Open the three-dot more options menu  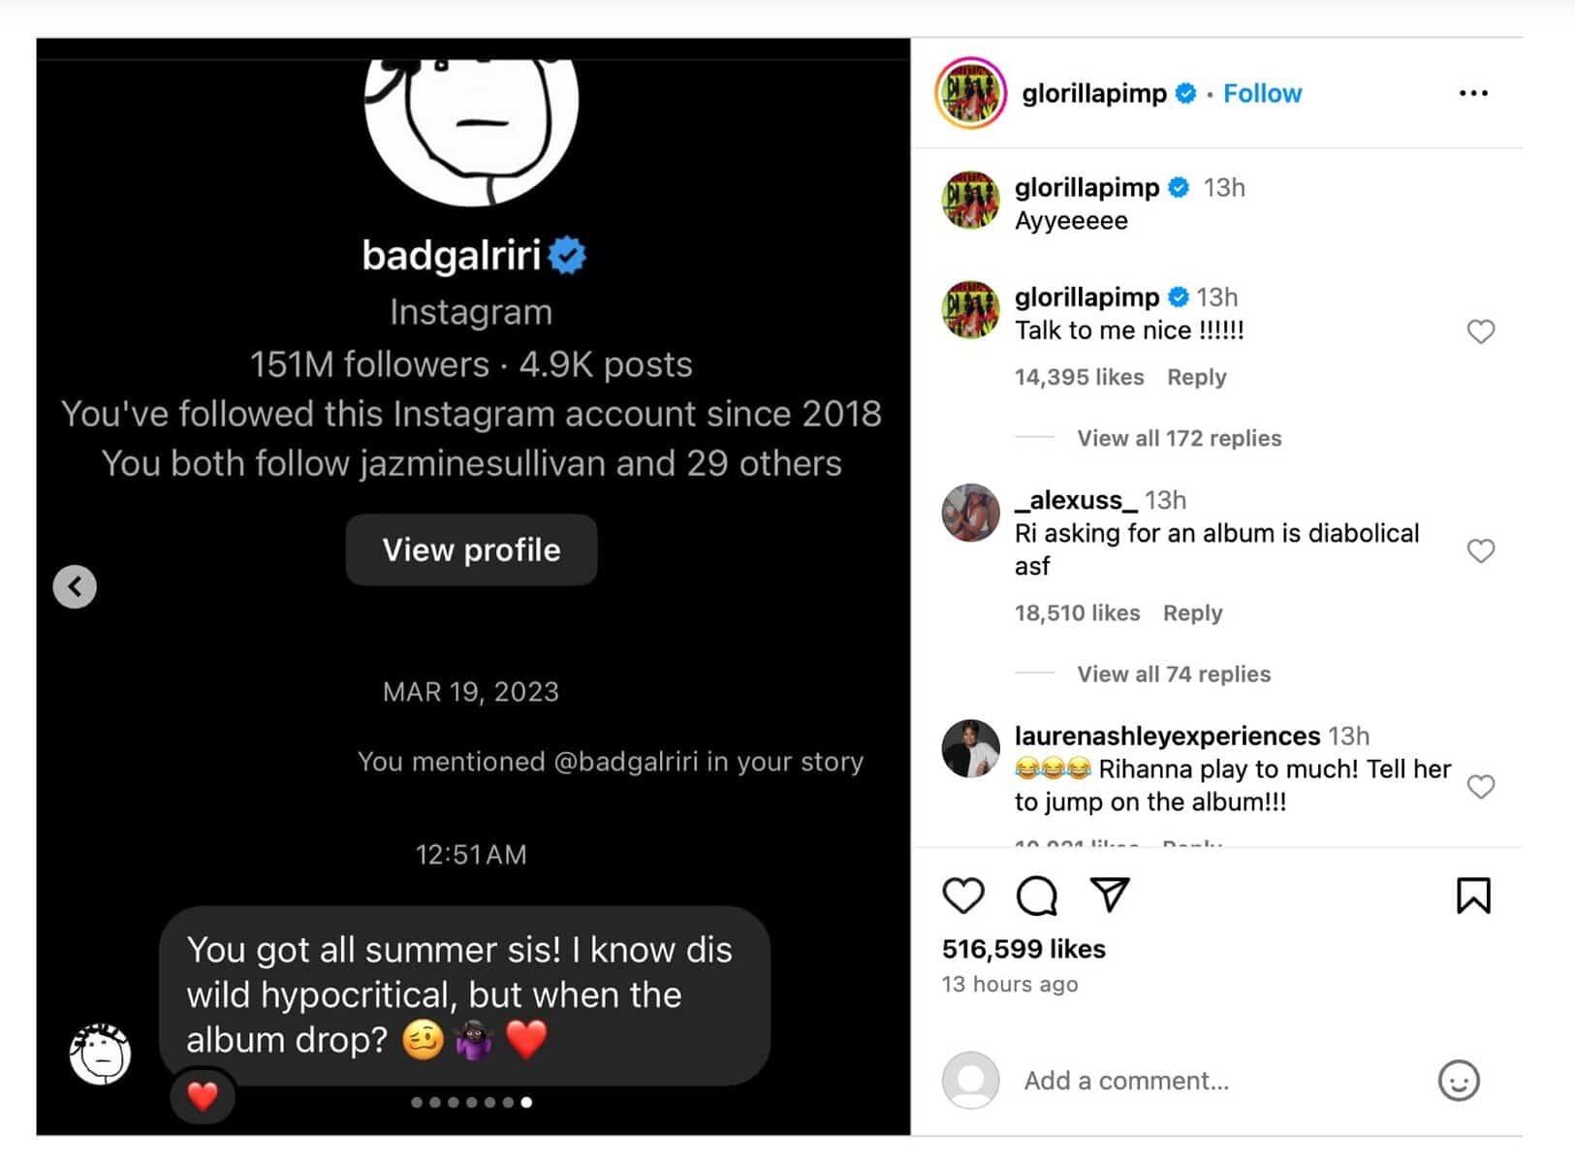(1472, 93)
